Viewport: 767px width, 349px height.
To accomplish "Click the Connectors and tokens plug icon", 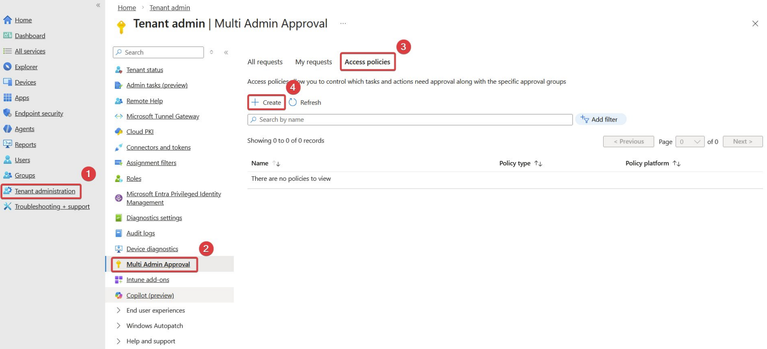I will [x=119, y=147].
